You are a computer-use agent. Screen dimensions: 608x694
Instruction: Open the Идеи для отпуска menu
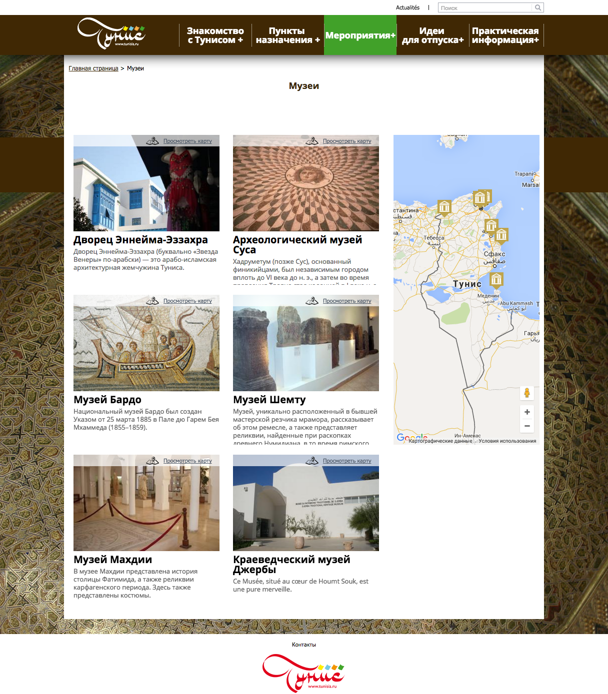432,35
